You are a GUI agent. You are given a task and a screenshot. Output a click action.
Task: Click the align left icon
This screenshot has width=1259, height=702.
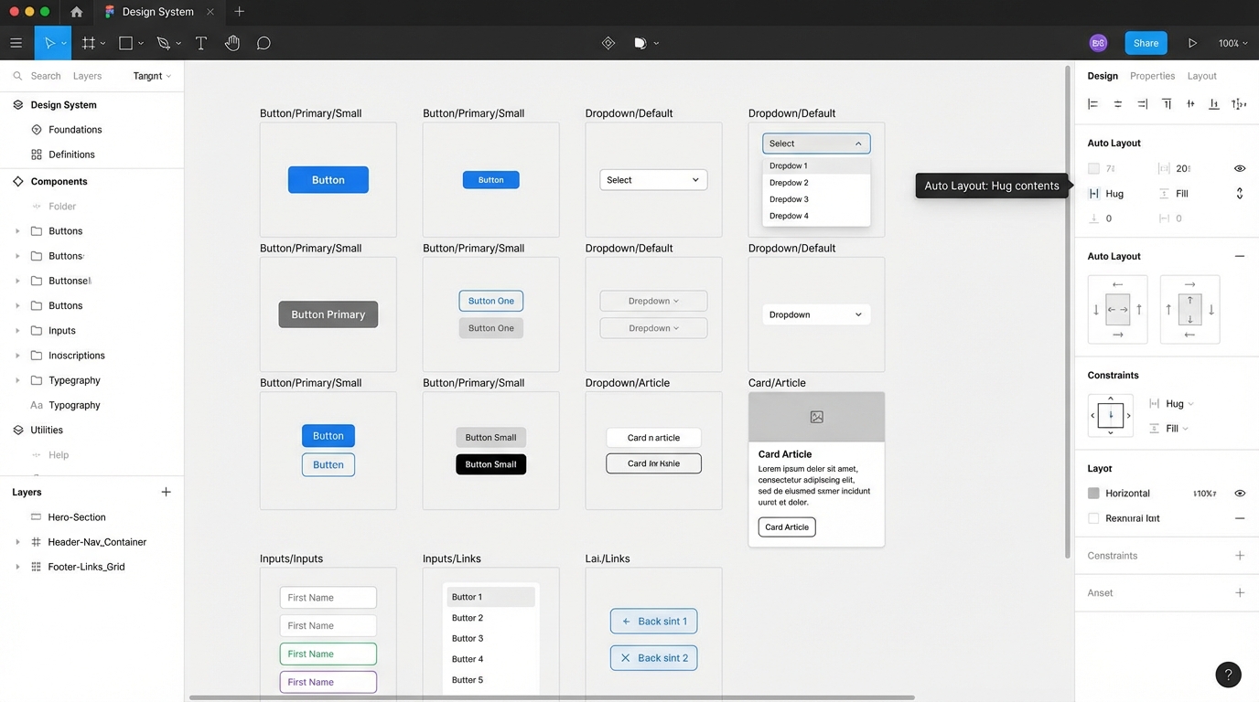(x=1092, y=103)
